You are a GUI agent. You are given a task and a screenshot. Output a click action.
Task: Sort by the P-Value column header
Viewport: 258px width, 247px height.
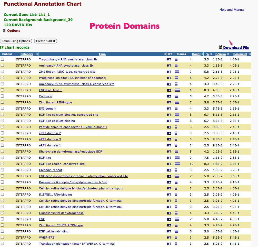(221, 54)
